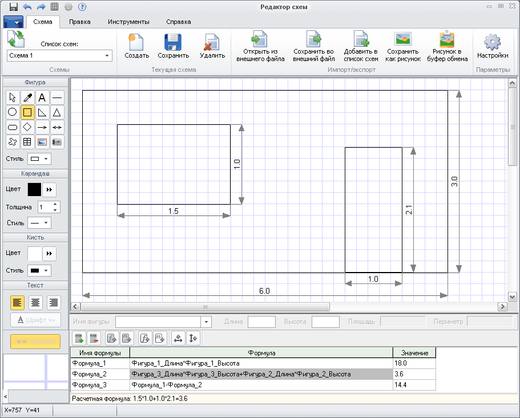Select the table grid shape tool
The image size is (520, 418).
click(x=27, y=142)
